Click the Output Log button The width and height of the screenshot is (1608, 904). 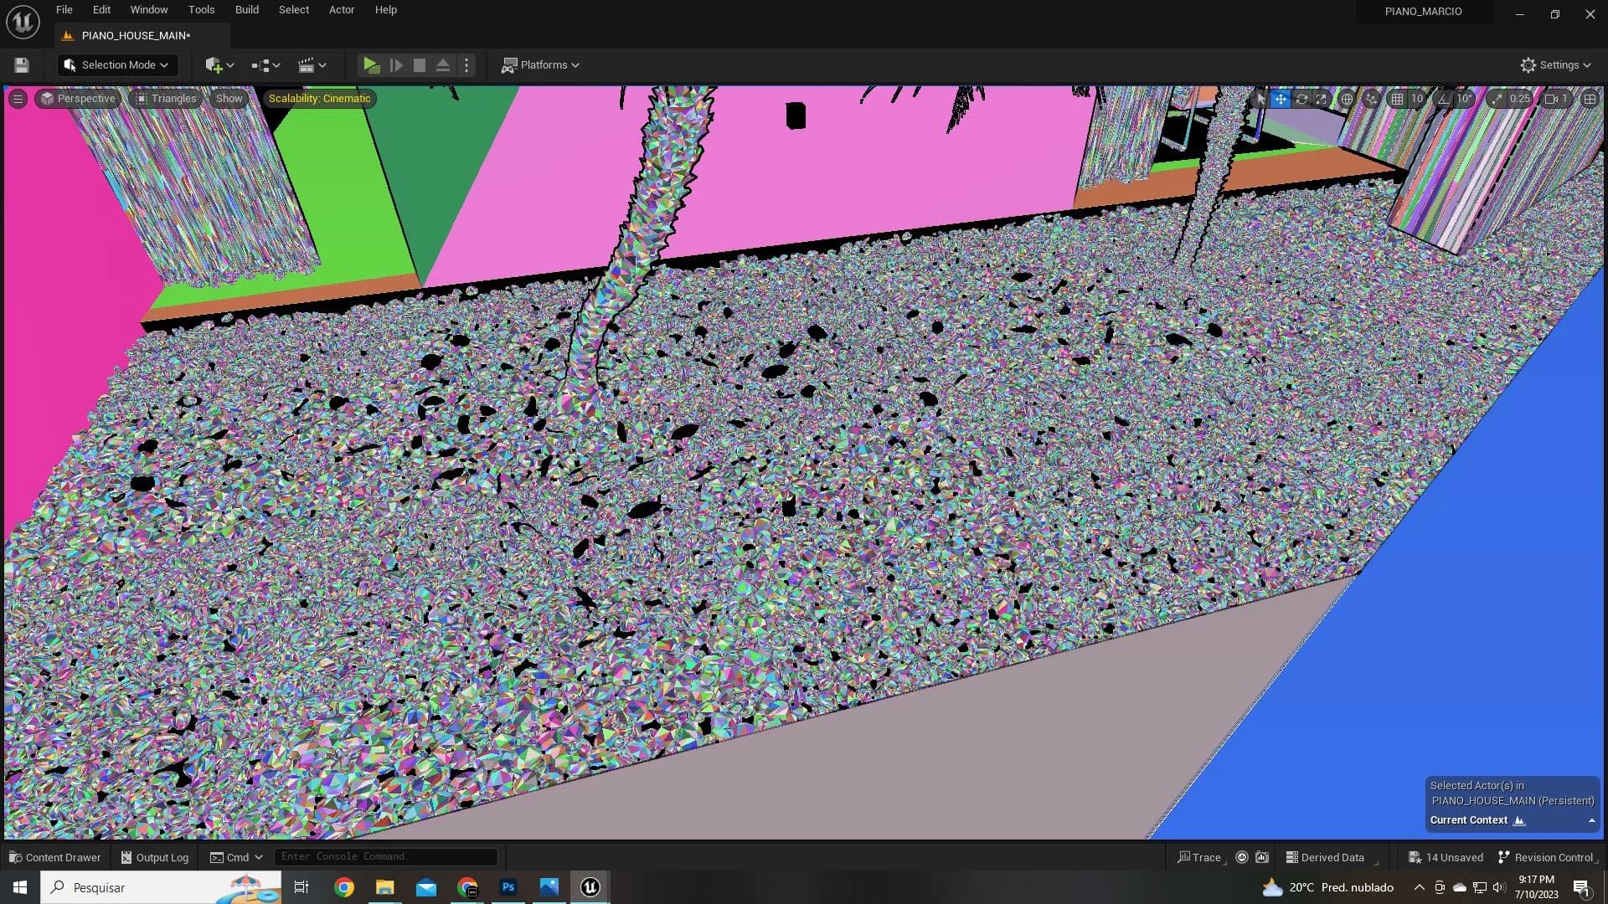[155, 857]
